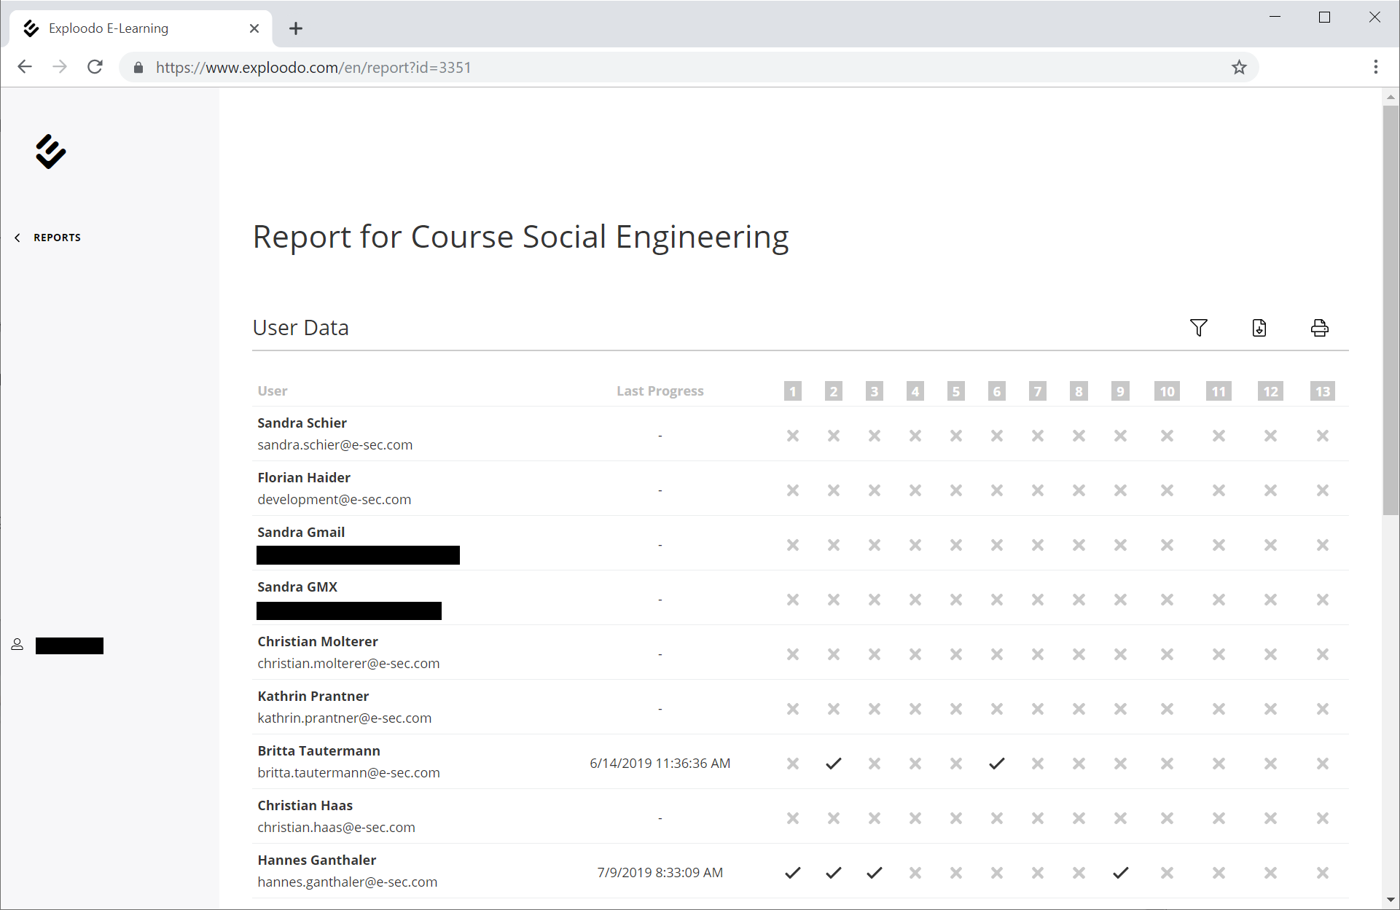Viewport: 1400px width, 910px height.
Task: Bookmark this page with star icon
Action: click(x=1239, y=68)
